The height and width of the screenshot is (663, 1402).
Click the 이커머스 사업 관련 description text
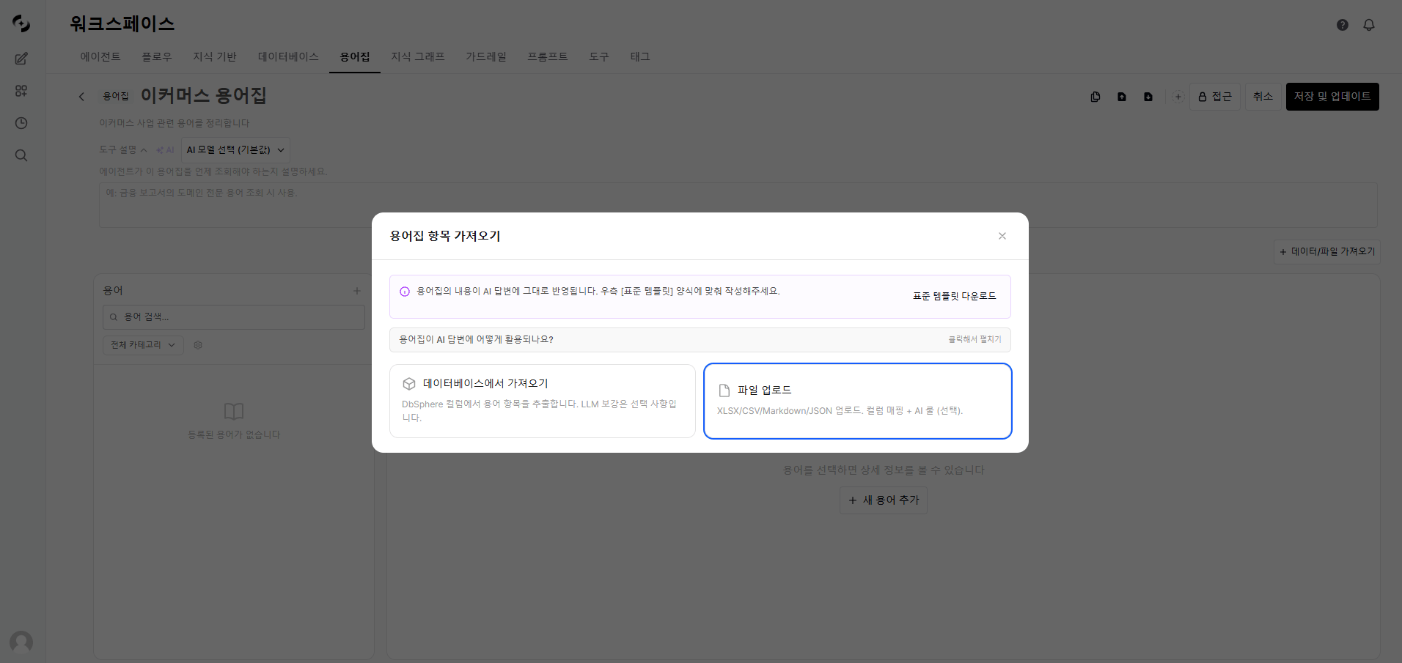175,123
